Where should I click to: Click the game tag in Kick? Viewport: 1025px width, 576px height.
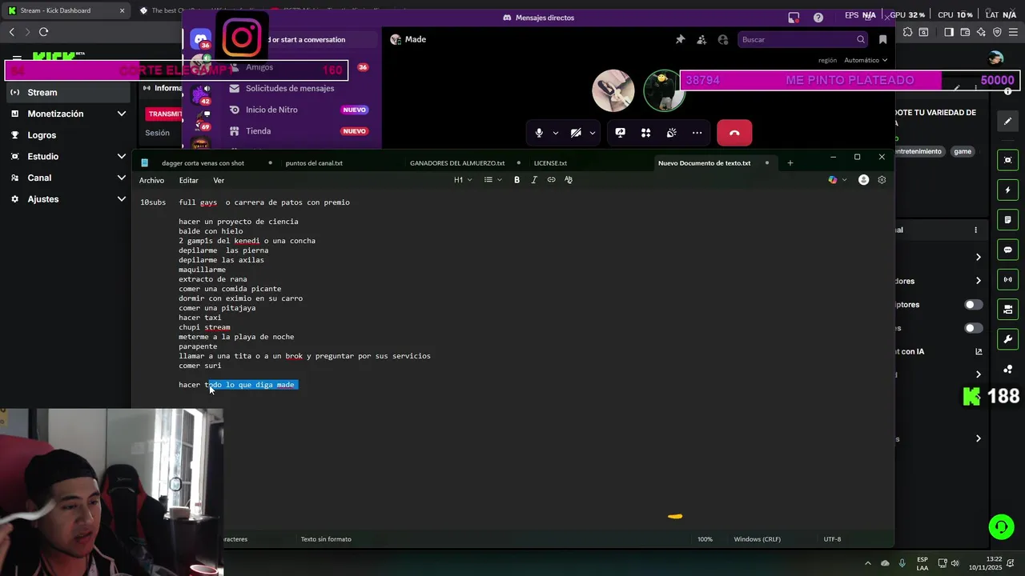[963, 151]
